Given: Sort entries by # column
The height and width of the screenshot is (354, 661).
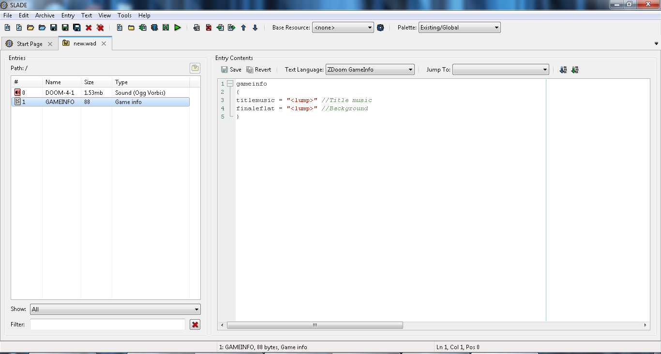Looking at the screenshot, I should coord(27,82).
